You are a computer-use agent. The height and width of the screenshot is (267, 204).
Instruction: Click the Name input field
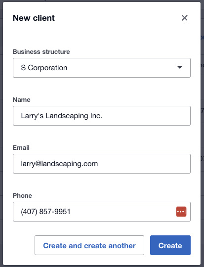[102, 116]
